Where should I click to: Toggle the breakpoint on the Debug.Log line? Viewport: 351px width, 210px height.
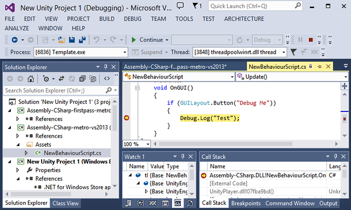126,118
